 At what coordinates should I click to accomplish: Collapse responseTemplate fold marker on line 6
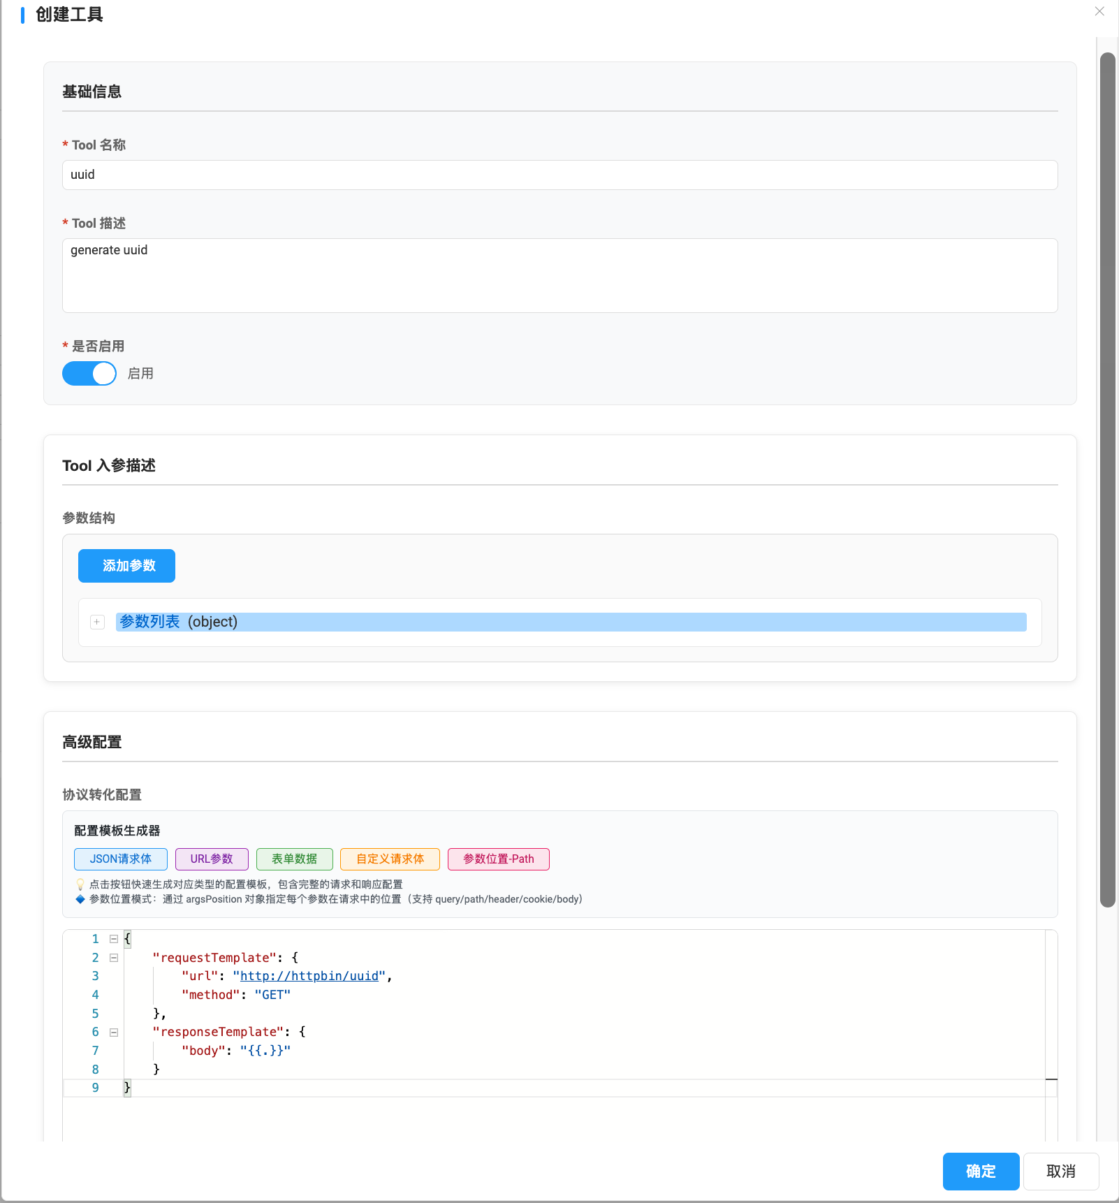coord(114,1032)
